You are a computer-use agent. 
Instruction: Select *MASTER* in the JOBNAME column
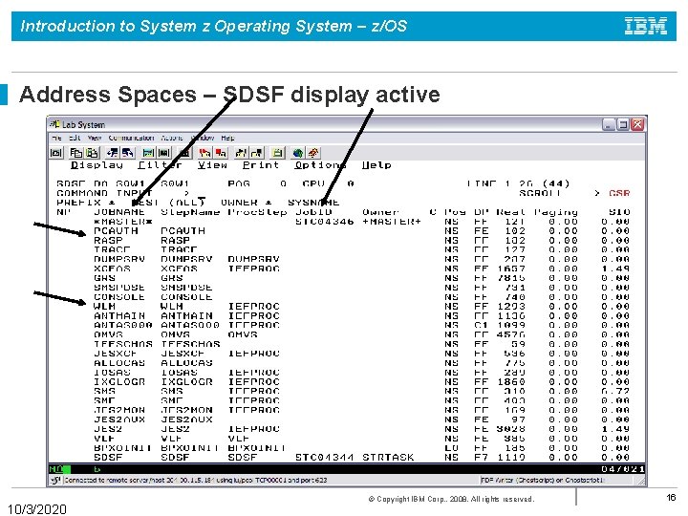point(123,222)
